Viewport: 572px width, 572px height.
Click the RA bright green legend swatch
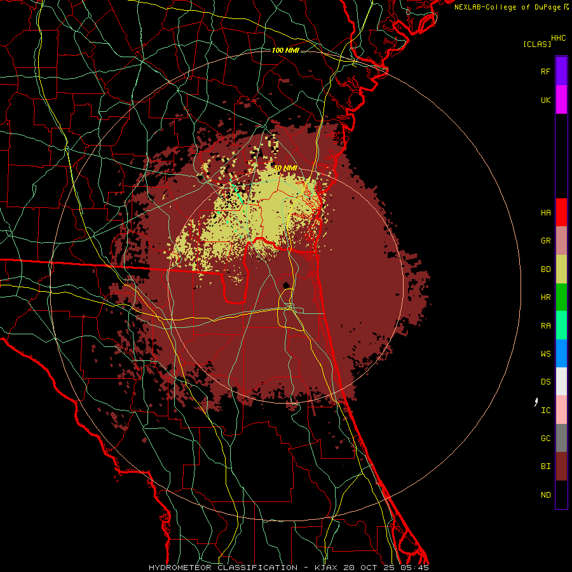(561, 325)
